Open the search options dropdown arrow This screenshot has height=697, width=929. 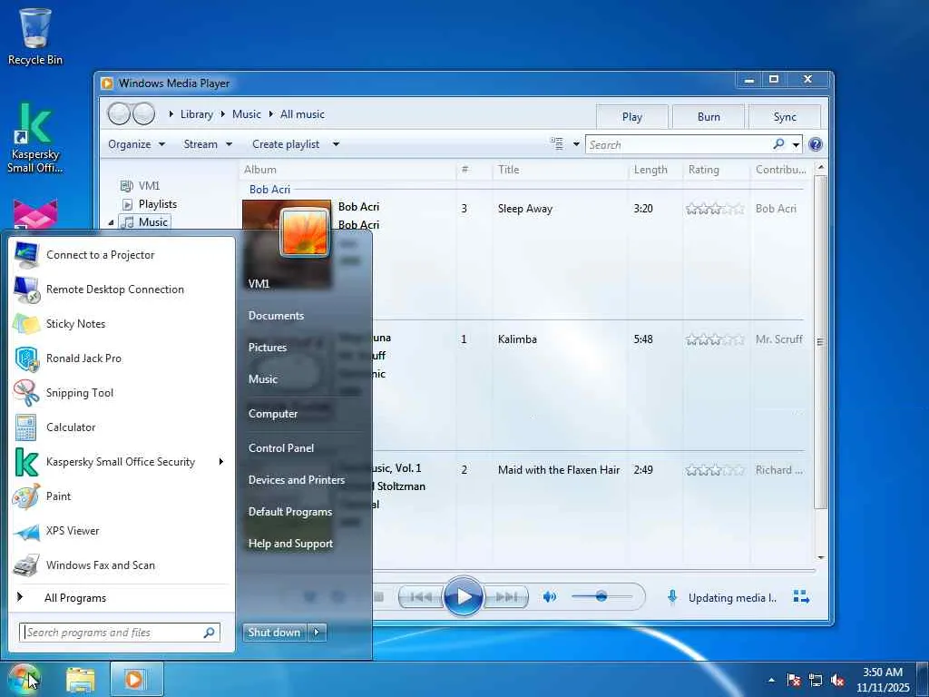coord(796,144)
